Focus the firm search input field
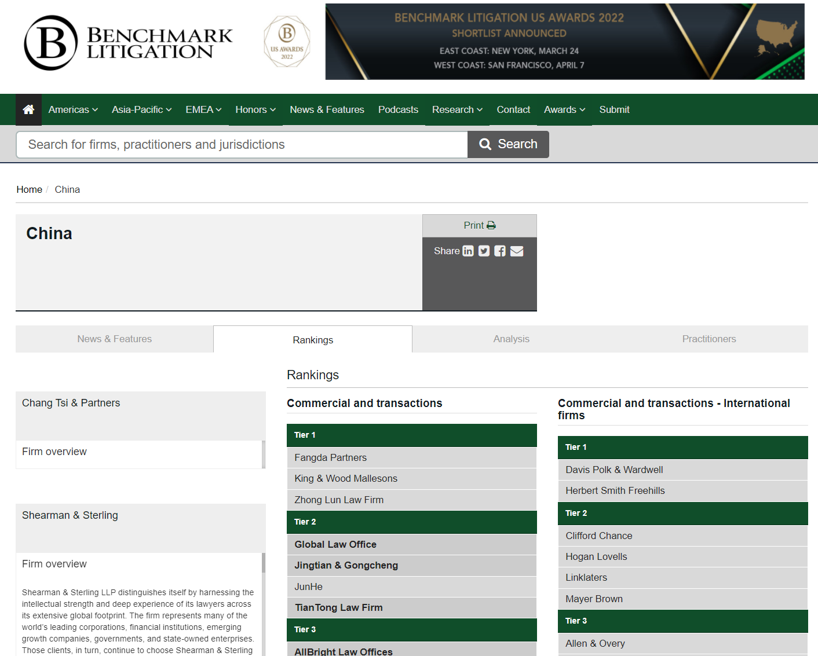 242,145
